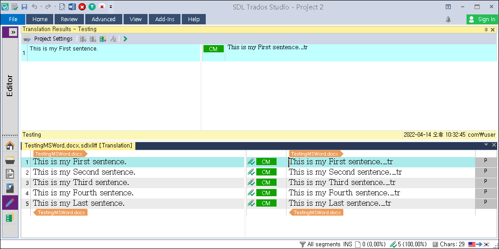Viewport: 499px width, 249px height.
Task: Open the Reports view icon in sidebar
Action: pos(10,188)
